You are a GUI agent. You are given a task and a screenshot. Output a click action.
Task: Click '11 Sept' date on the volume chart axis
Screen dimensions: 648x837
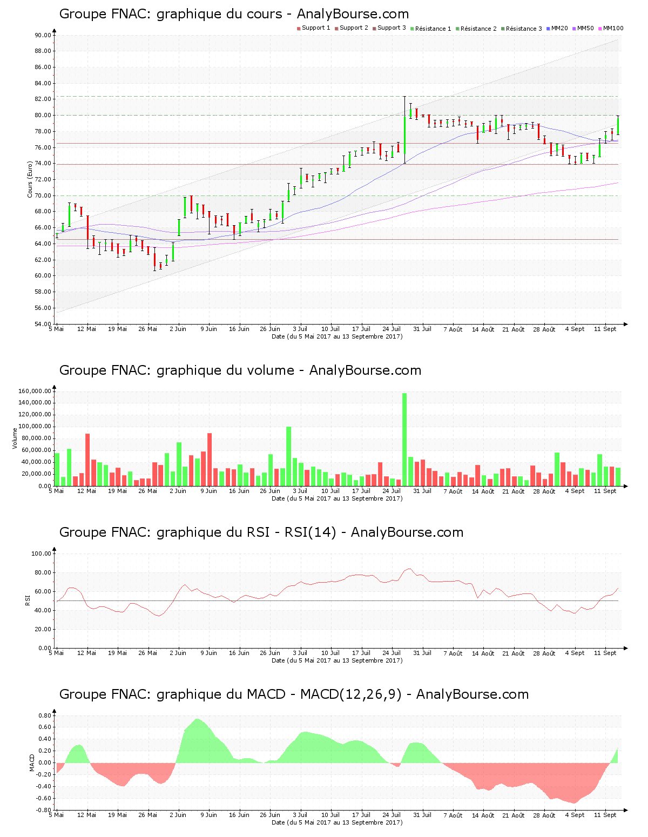[605, 491]
